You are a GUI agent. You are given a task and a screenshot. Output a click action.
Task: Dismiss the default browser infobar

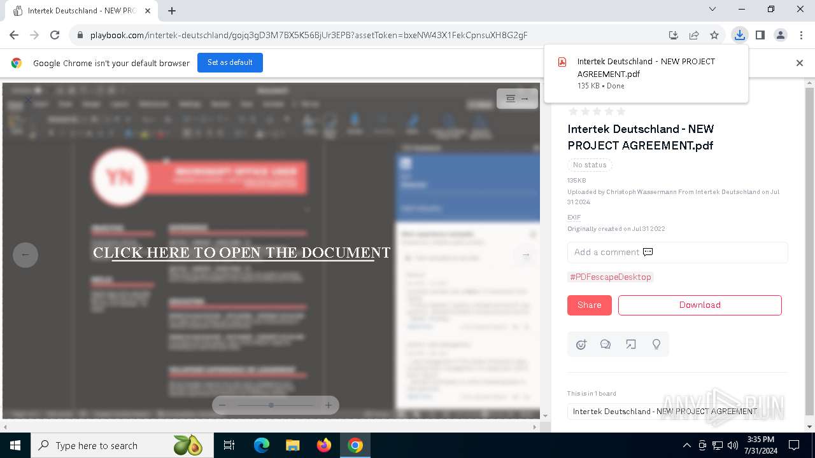coord(800,63)
